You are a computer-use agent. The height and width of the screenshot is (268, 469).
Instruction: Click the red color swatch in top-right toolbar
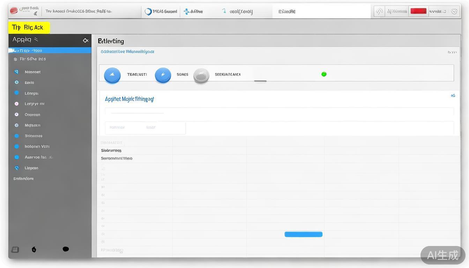(418, 11)
